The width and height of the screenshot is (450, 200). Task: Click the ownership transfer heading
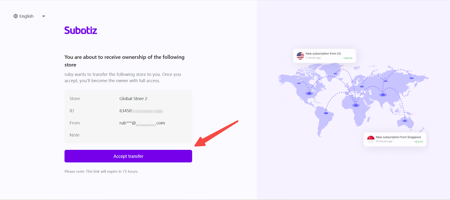click(x=124, y=61)
